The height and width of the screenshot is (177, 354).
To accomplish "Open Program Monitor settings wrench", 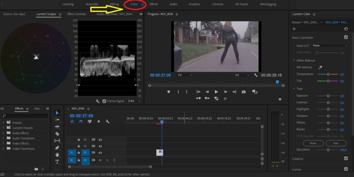I will point(255,75).
